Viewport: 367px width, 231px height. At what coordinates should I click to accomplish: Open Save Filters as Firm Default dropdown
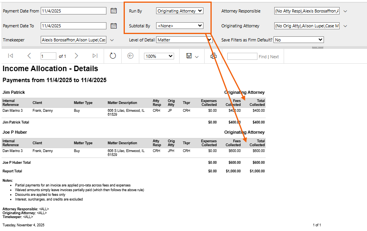(299, 40)
